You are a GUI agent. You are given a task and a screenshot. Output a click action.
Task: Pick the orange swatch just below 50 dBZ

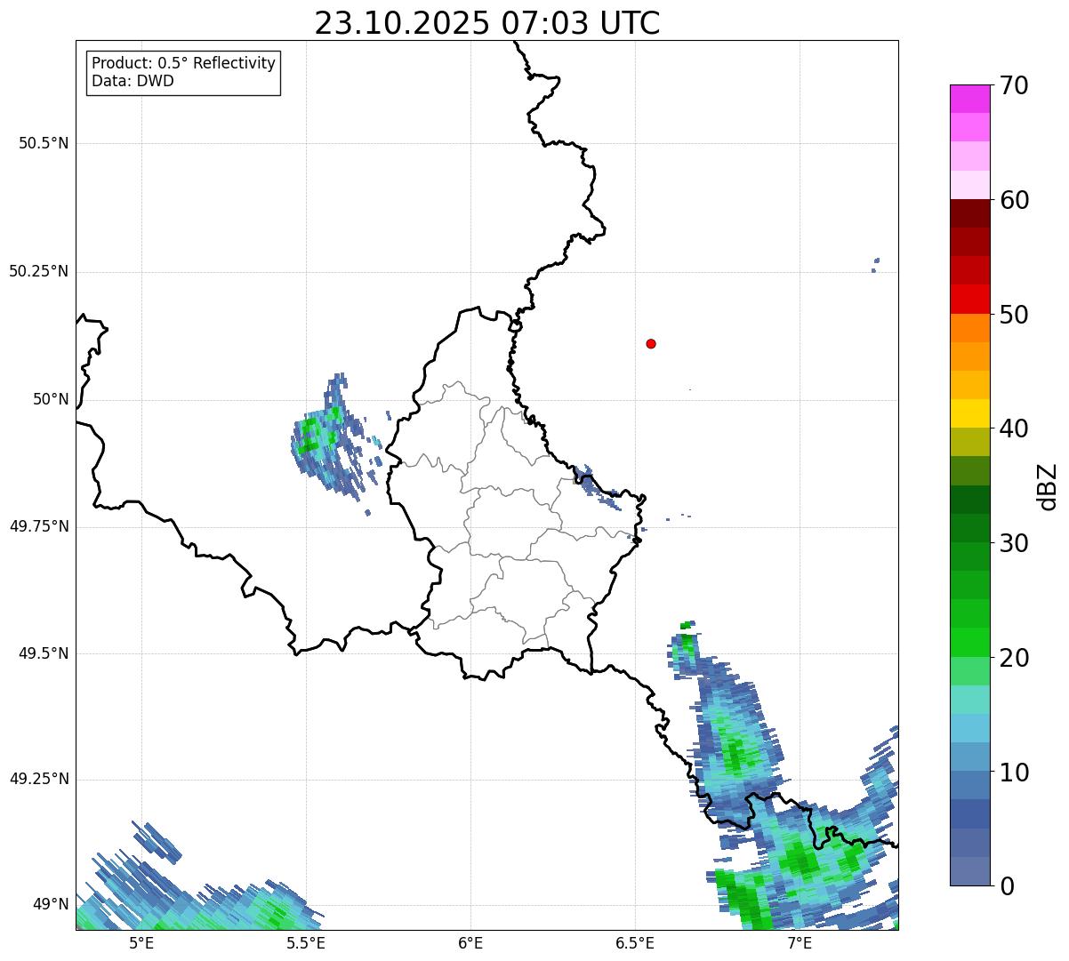pyautogui.click(x=969, y=328)
